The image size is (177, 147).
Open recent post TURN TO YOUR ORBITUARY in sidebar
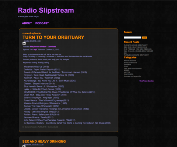pos(136,45)
